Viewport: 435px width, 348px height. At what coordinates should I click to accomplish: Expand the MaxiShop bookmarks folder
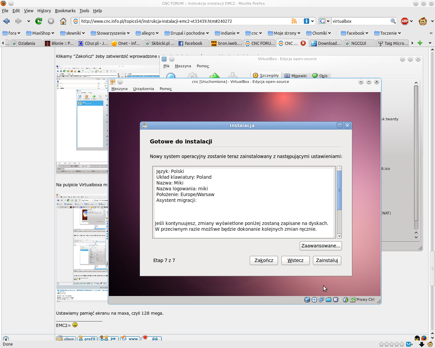(x=41, y=33)
